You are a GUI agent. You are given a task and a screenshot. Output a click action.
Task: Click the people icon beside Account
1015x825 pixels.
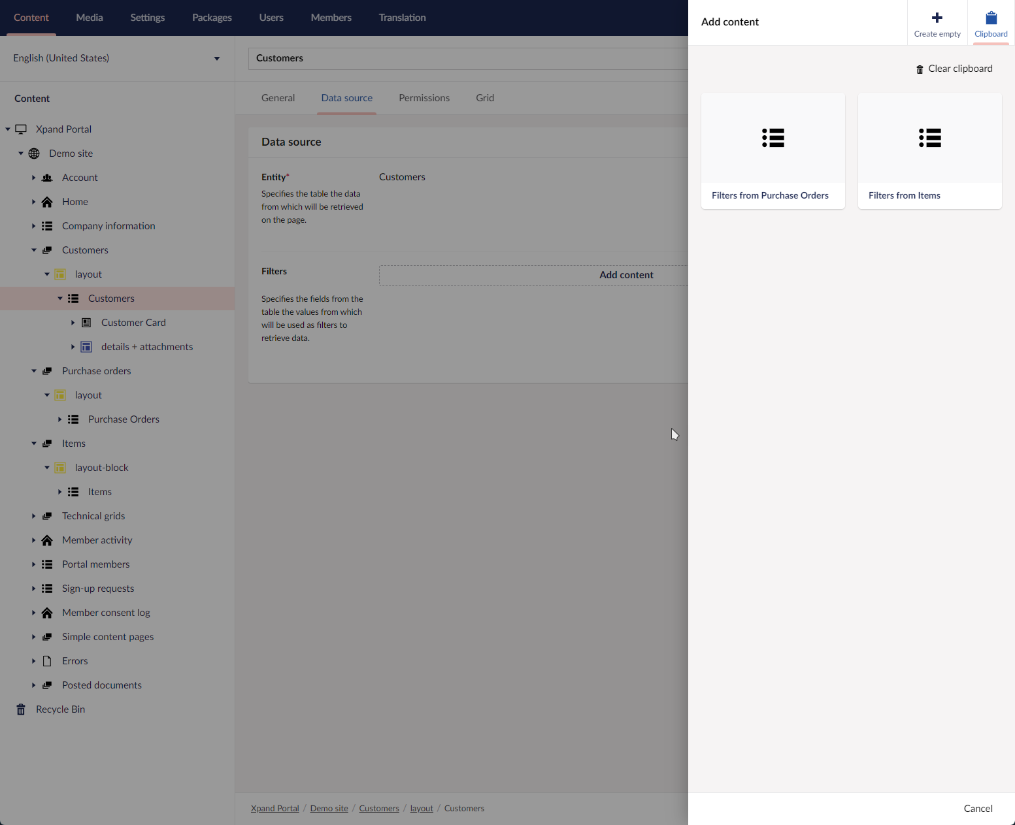point(47,178)
